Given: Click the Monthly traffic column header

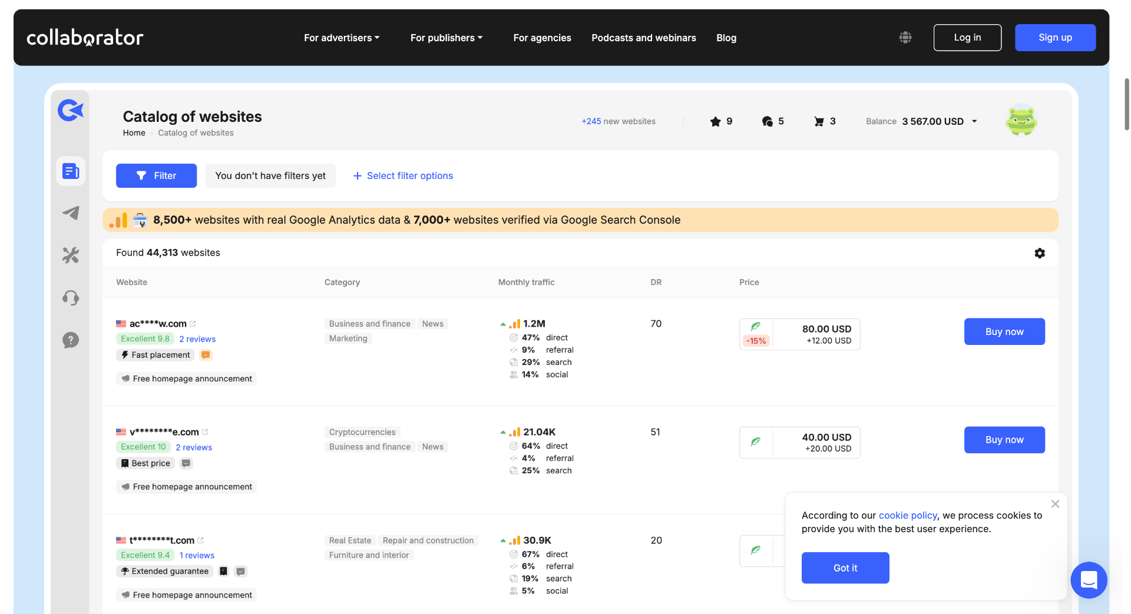Looking at the screenshot, I should point(527,282).
